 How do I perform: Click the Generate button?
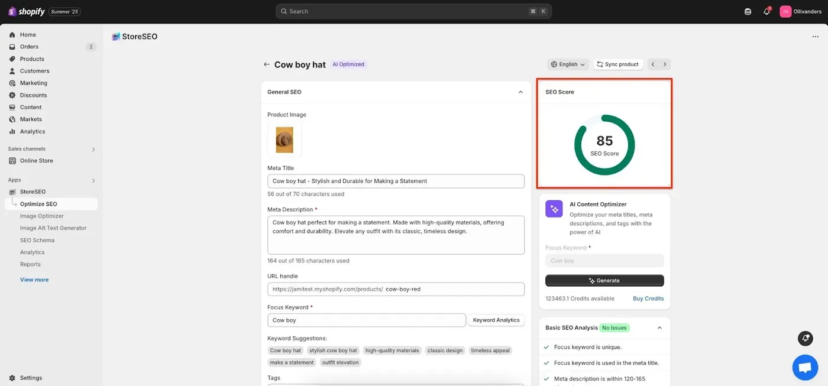coord(604,280)
